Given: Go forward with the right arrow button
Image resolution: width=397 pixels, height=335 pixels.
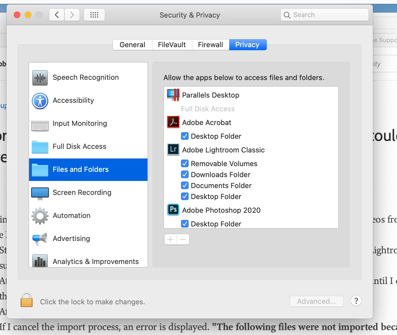Looking at the screenshot, I should (72, 15).
